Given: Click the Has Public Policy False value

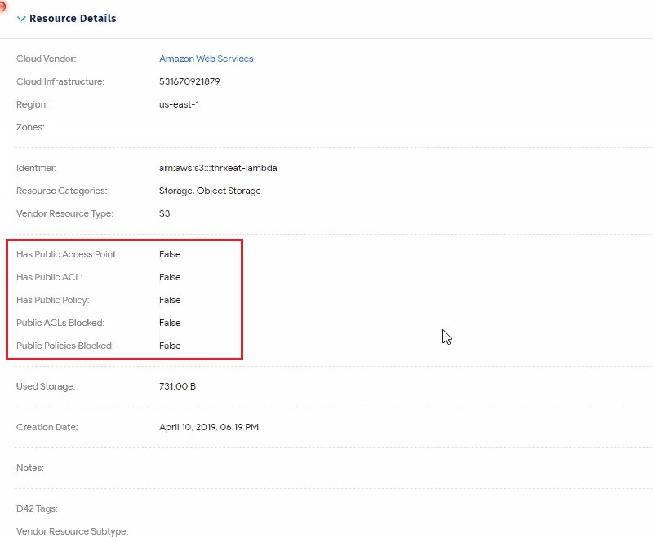Looking at the screenshot, I should click(x=170, y=300).
